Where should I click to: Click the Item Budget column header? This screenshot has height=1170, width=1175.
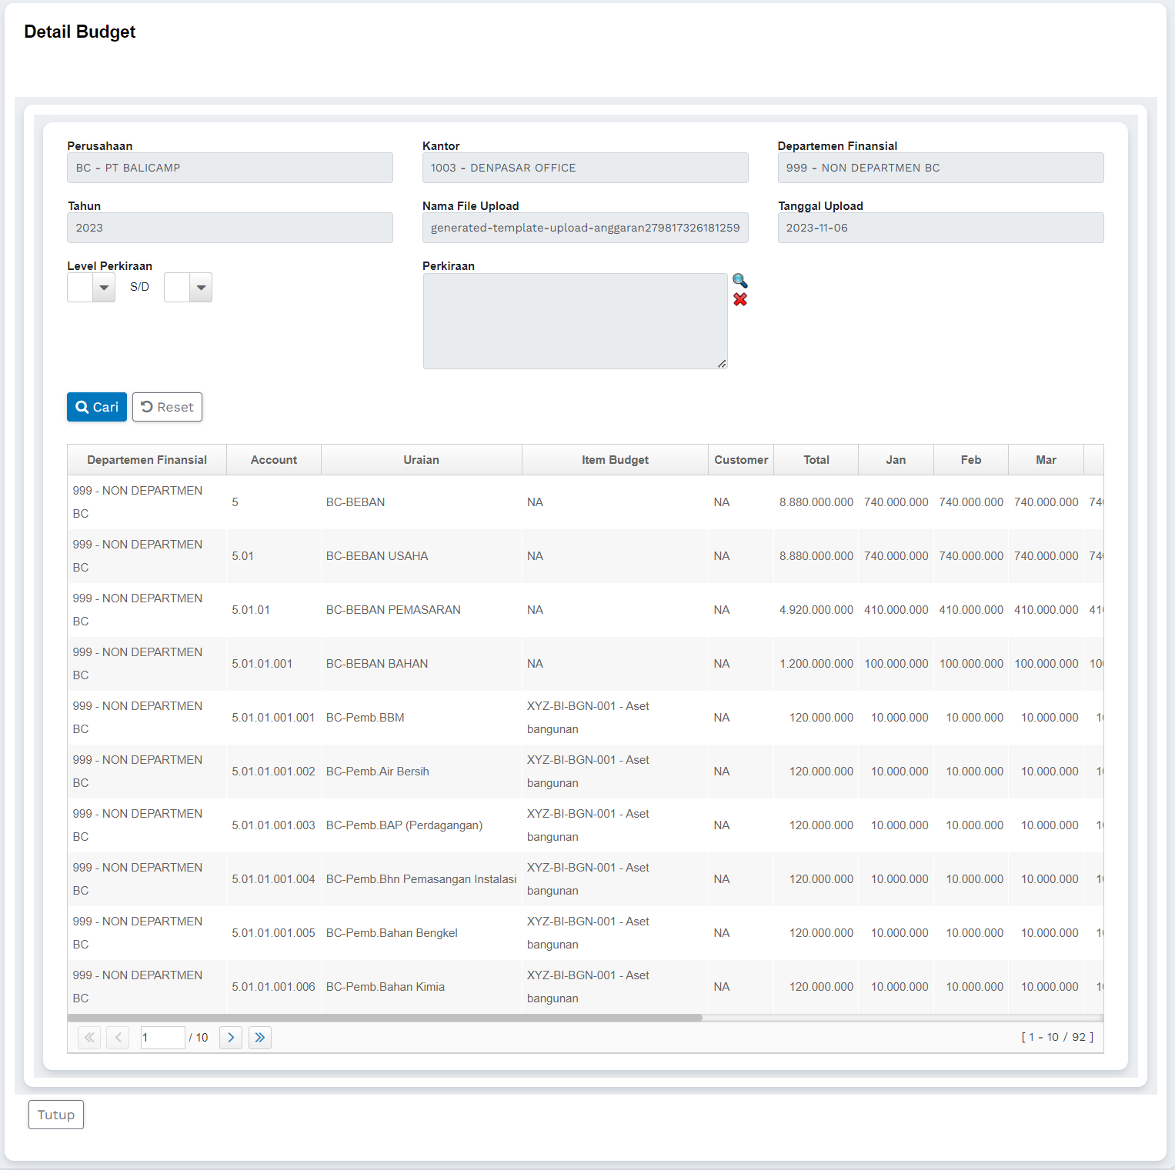[x=615, y=460]
